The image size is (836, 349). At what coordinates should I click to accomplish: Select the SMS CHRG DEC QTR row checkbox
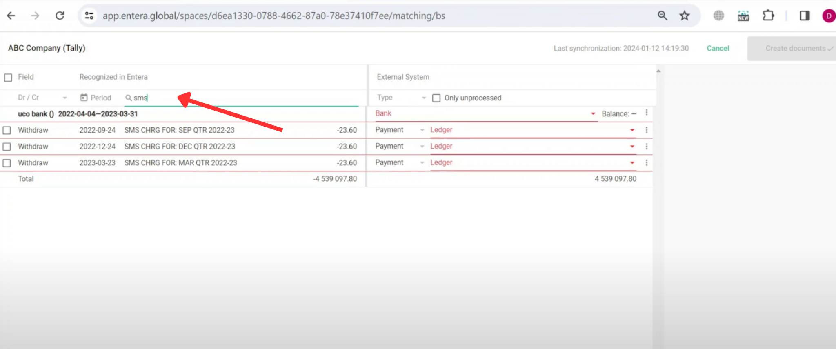[7, 147]
